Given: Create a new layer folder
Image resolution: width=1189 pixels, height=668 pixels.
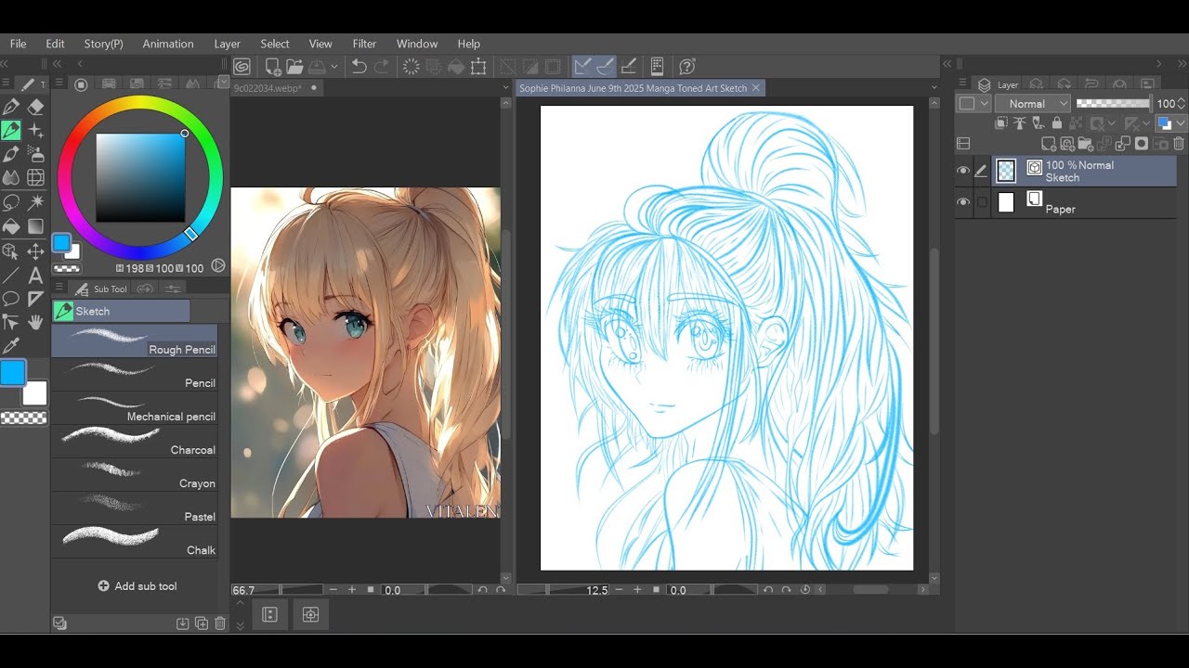Looking at the screenshot, I should point(1086,144).
